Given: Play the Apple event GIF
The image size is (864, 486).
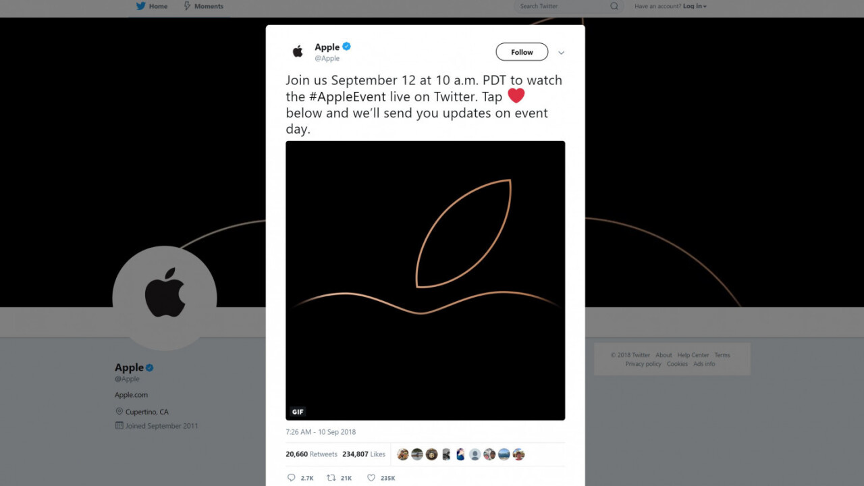Looking at the screenshot, I should coord(425,280).
